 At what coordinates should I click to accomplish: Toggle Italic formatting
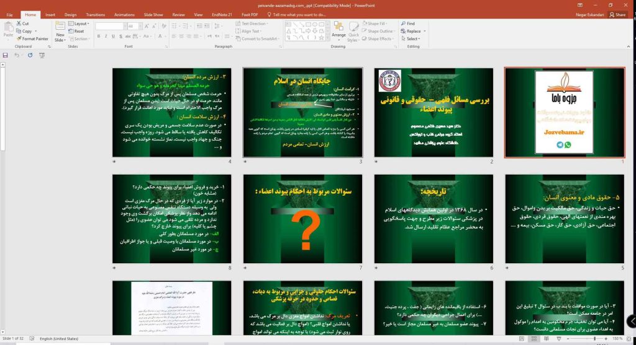[106, 37]
